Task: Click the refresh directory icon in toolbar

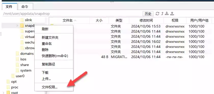Action: click(157, 14)
